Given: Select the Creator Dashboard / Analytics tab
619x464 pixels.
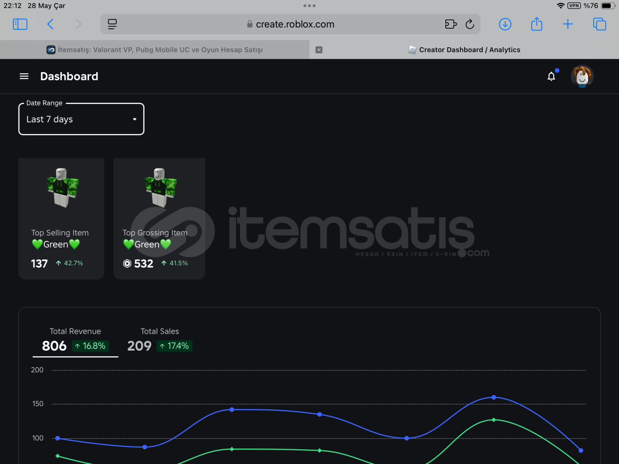Looking at the screenshot, I should [464, 50].
